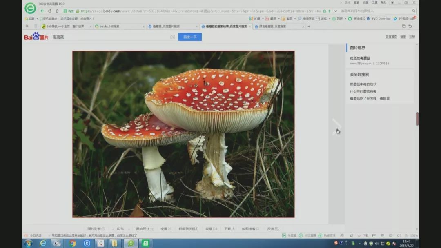This screenshot has width=441, height=248.
Task: Open the 野蘑菇中毒的症状 related search link
Action: coord(363,84)
